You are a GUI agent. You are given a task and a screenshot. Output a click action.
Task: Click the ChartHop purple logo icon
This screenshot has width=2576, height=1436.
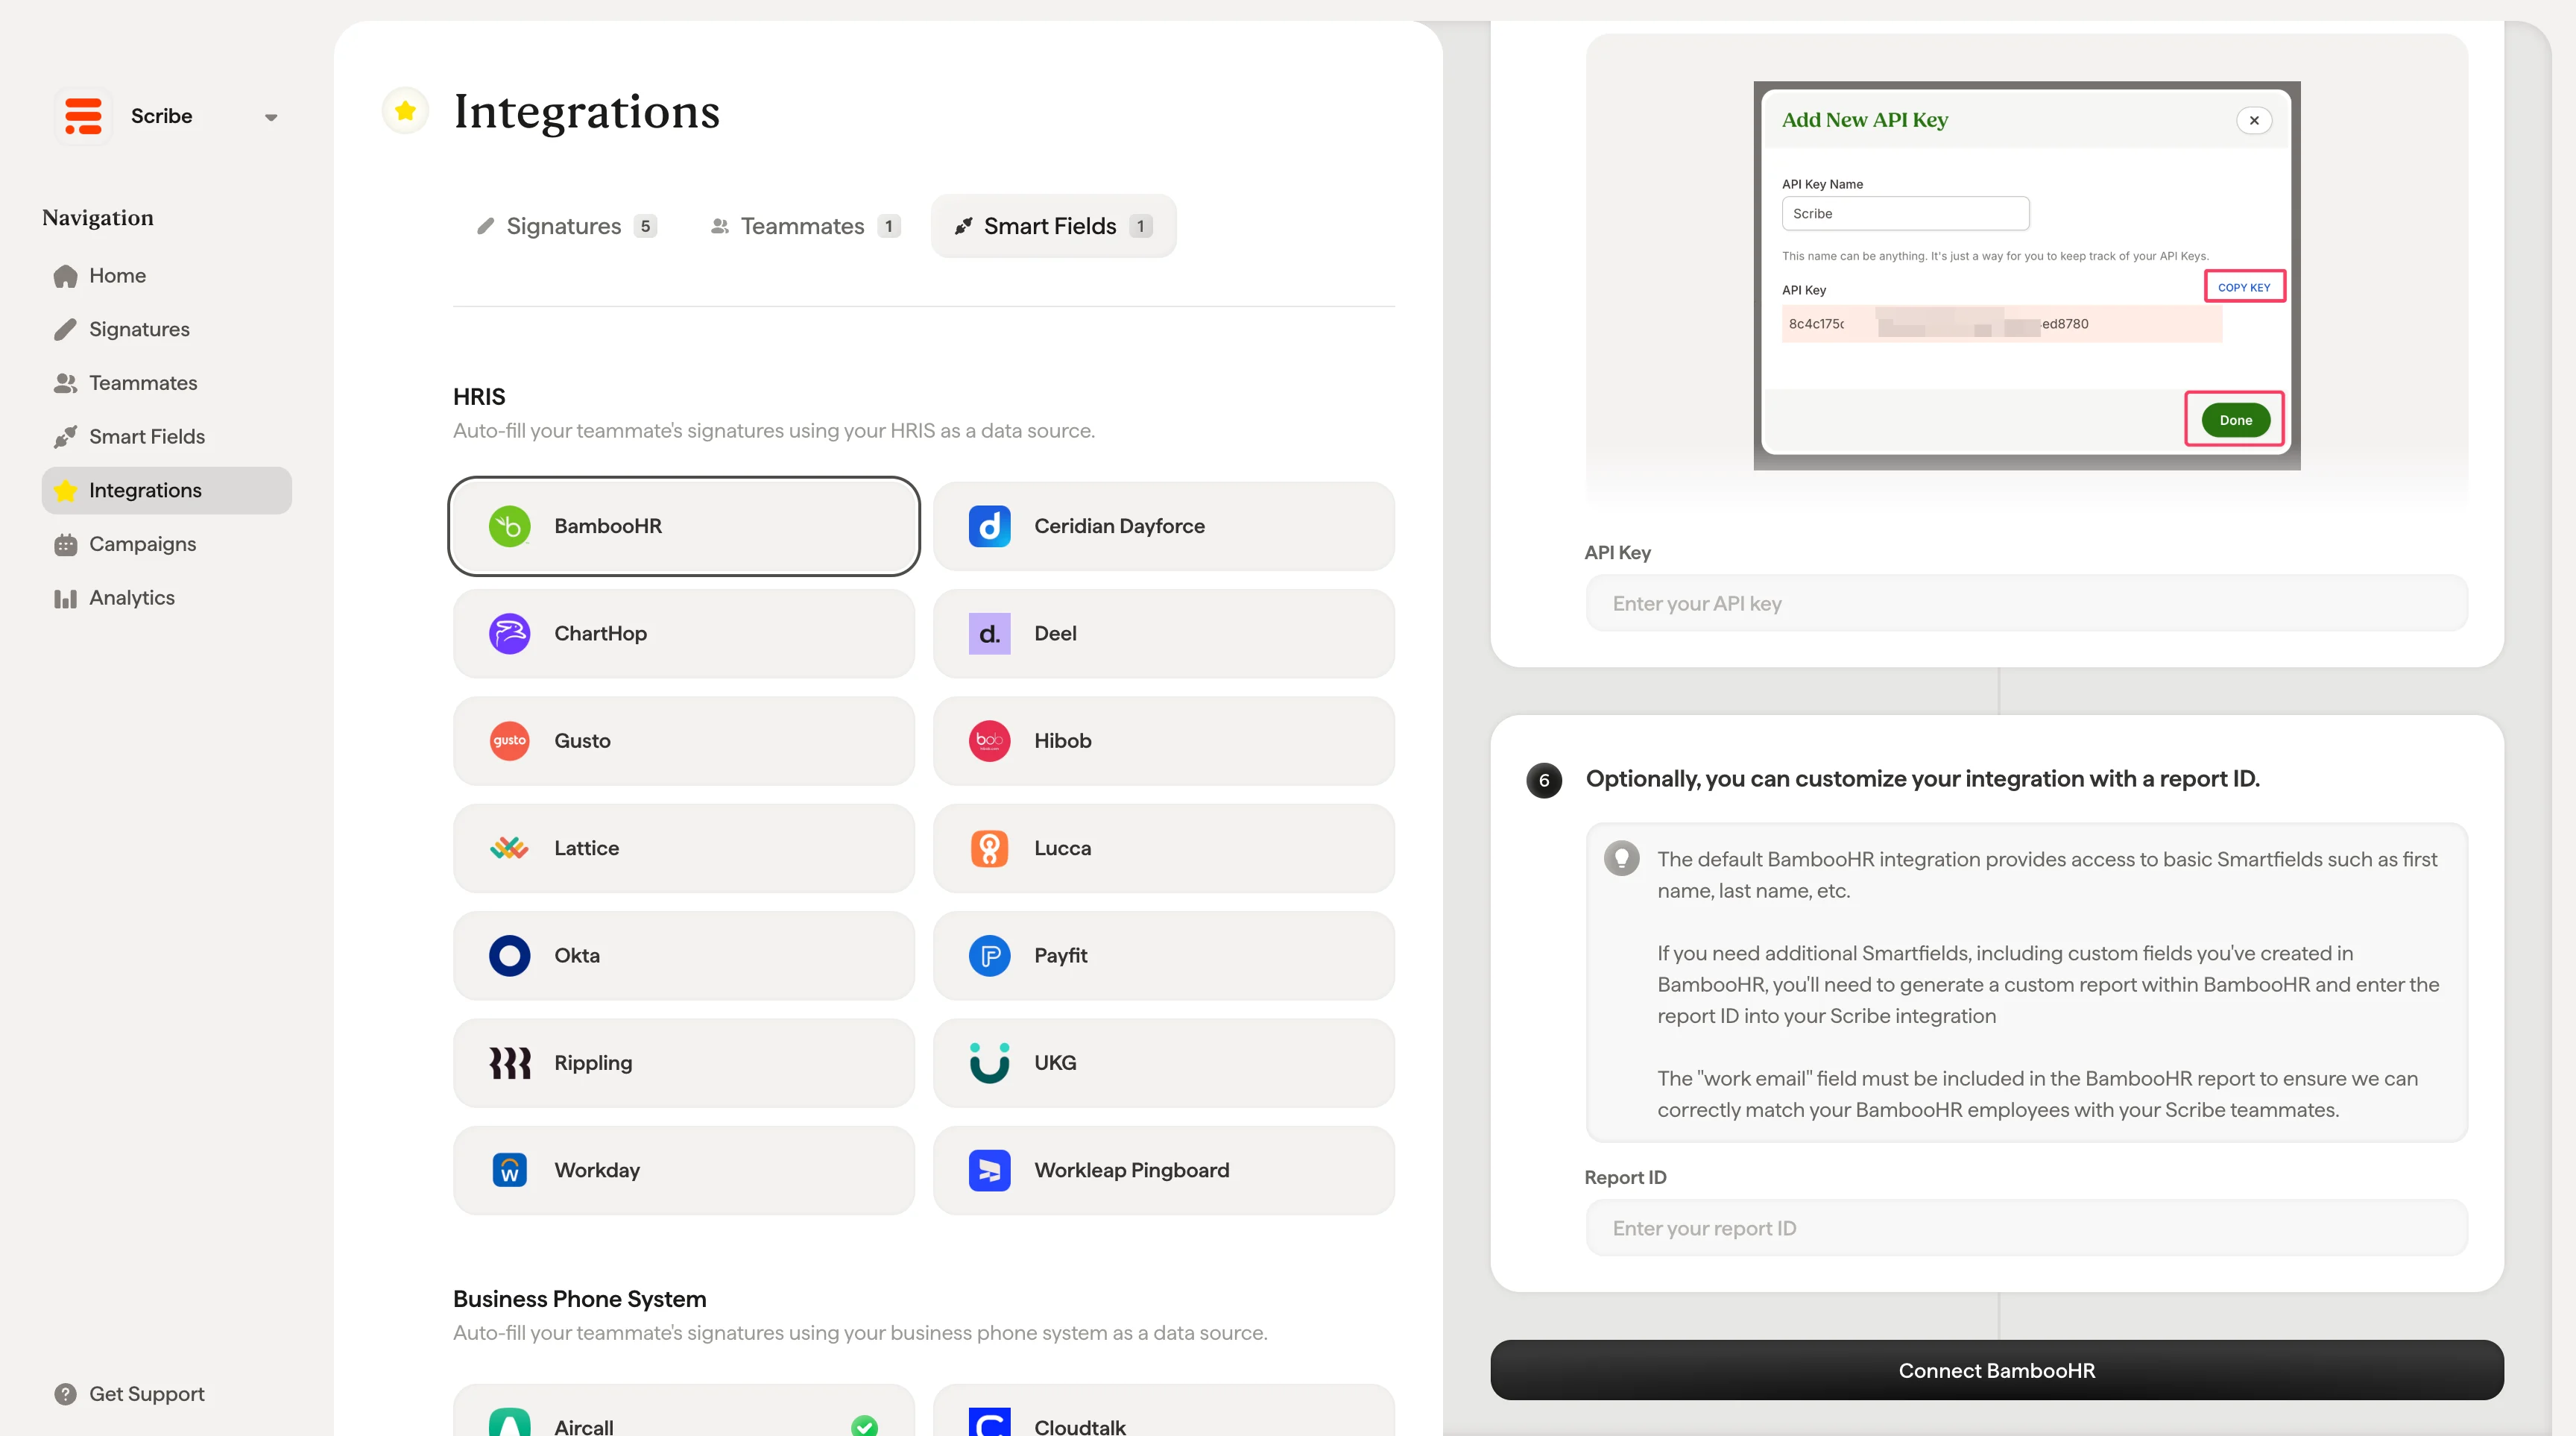click(x=509, y=634)
